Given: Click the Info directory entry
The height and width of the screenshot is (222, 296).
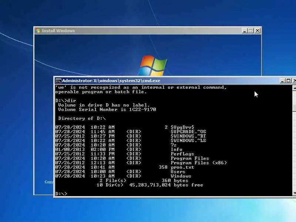Looking at the screenshot, I should click(x=176, y=149).
